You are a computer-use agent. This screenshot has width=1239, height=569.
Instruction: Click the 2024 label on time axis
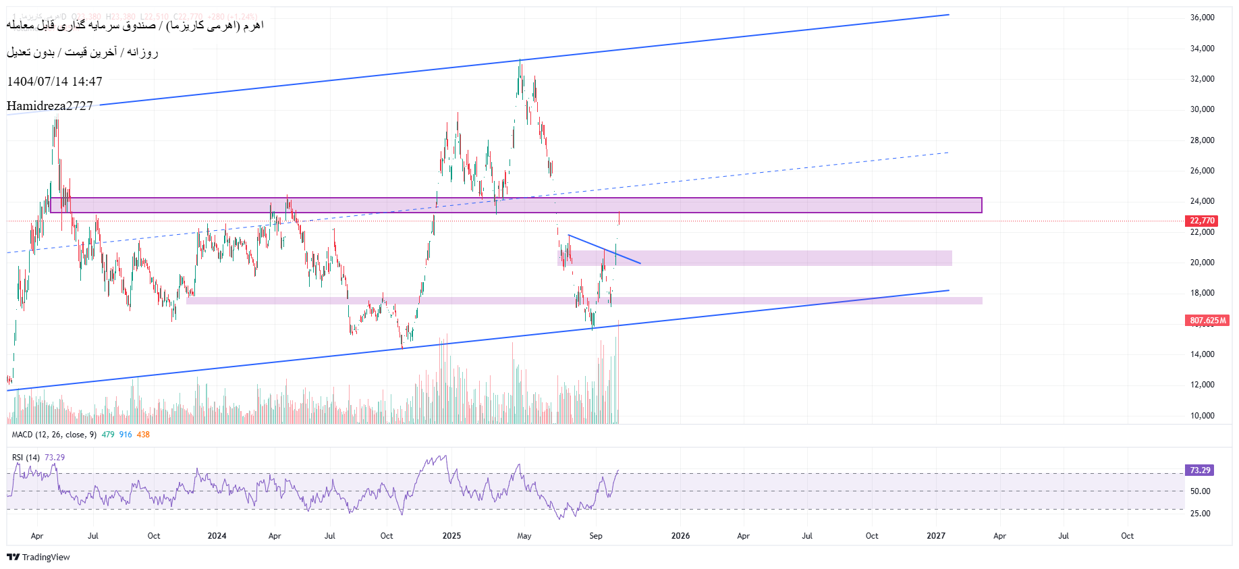pyautogui.click(x=217, y=536)
